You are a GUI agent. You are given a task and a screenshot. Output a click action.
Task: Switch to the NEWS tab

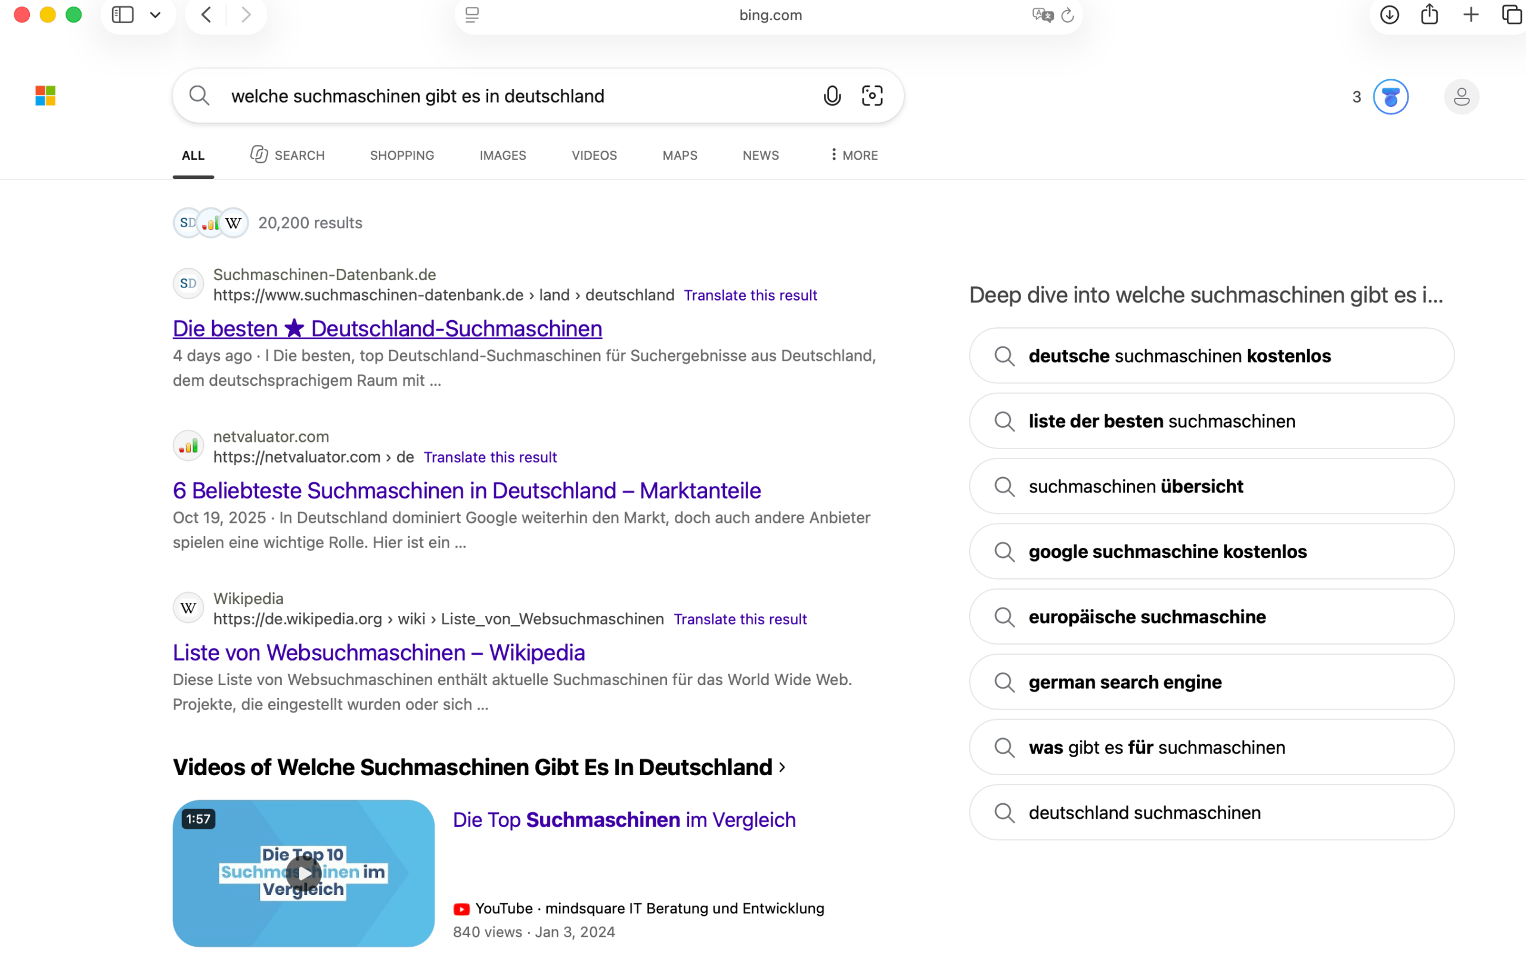tap(761, 155)
